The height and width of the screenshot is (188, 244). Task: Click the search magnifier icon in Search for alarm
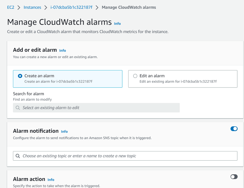click(18, 108)
